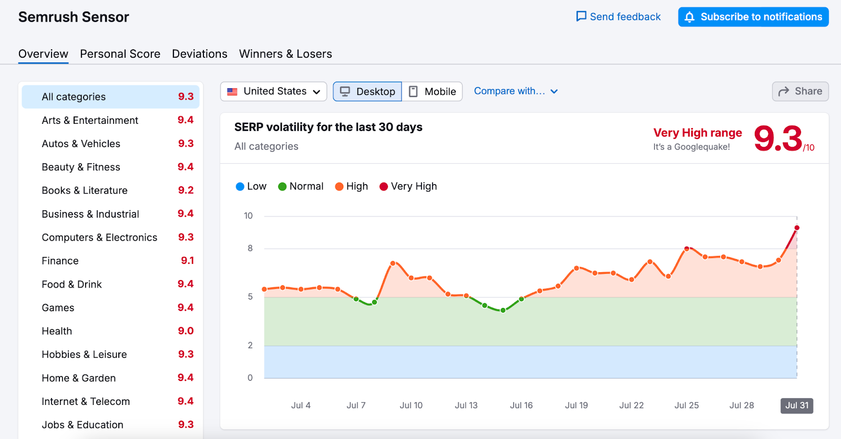Image resolution: width=841 pixels, height=439 pixels.
Task: Click the Desktop monitor icon
Action: coord(345,91)
